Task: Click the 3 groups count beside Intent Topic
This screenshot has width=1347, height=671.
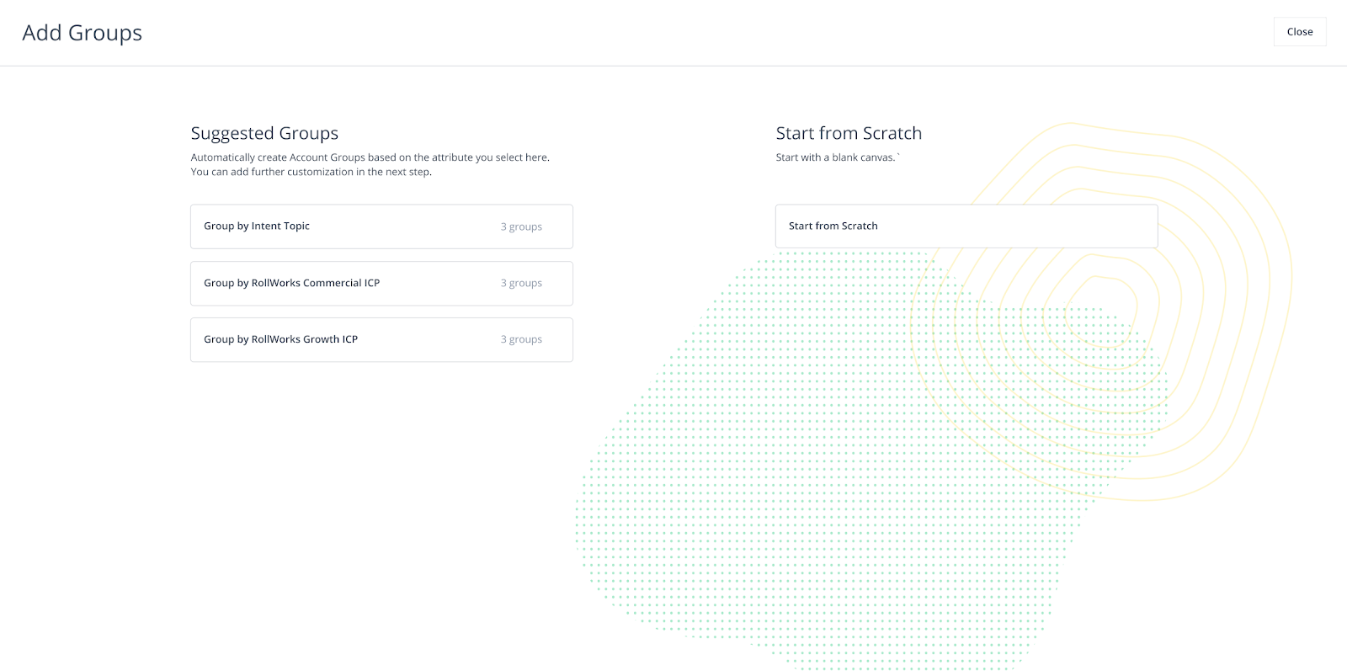Action: [x=521, y=226]
